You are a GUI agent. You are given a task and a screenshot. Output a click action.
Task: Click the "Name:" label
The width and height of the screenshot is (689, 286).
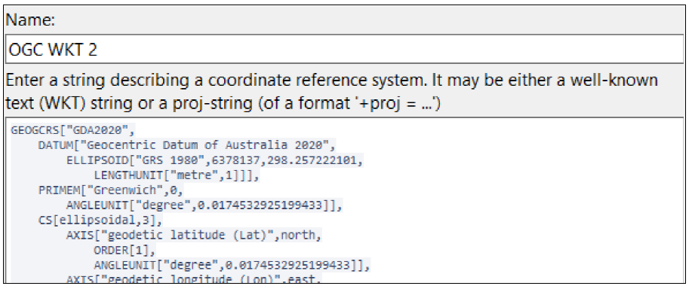tap(30, 20)
